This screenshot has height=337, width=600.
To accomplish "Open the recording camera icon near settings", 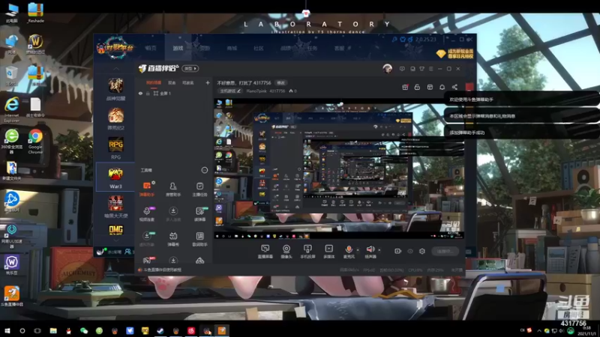I will point(397,251).
